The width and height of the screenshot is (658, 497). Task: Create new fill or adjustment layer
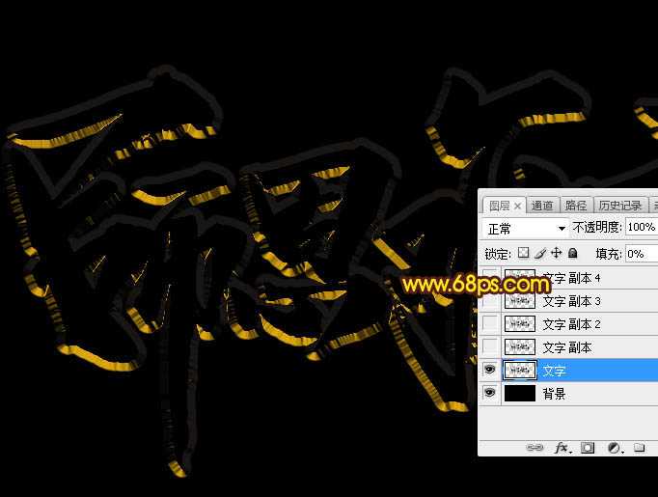pos(616,448)
